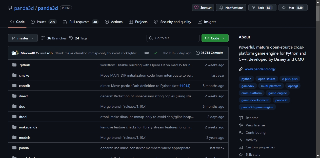Screen dimensions: 320x158
Task: Star the repository
Action: pos(293,8)
